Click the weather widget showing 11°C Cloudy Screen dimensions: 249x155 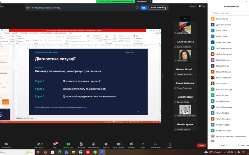(213, 152)
